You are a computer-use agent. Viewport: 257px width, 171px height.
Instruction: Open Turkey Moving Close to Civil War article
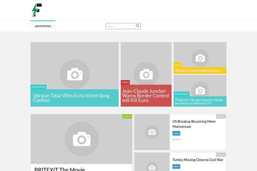pos(197,160)
